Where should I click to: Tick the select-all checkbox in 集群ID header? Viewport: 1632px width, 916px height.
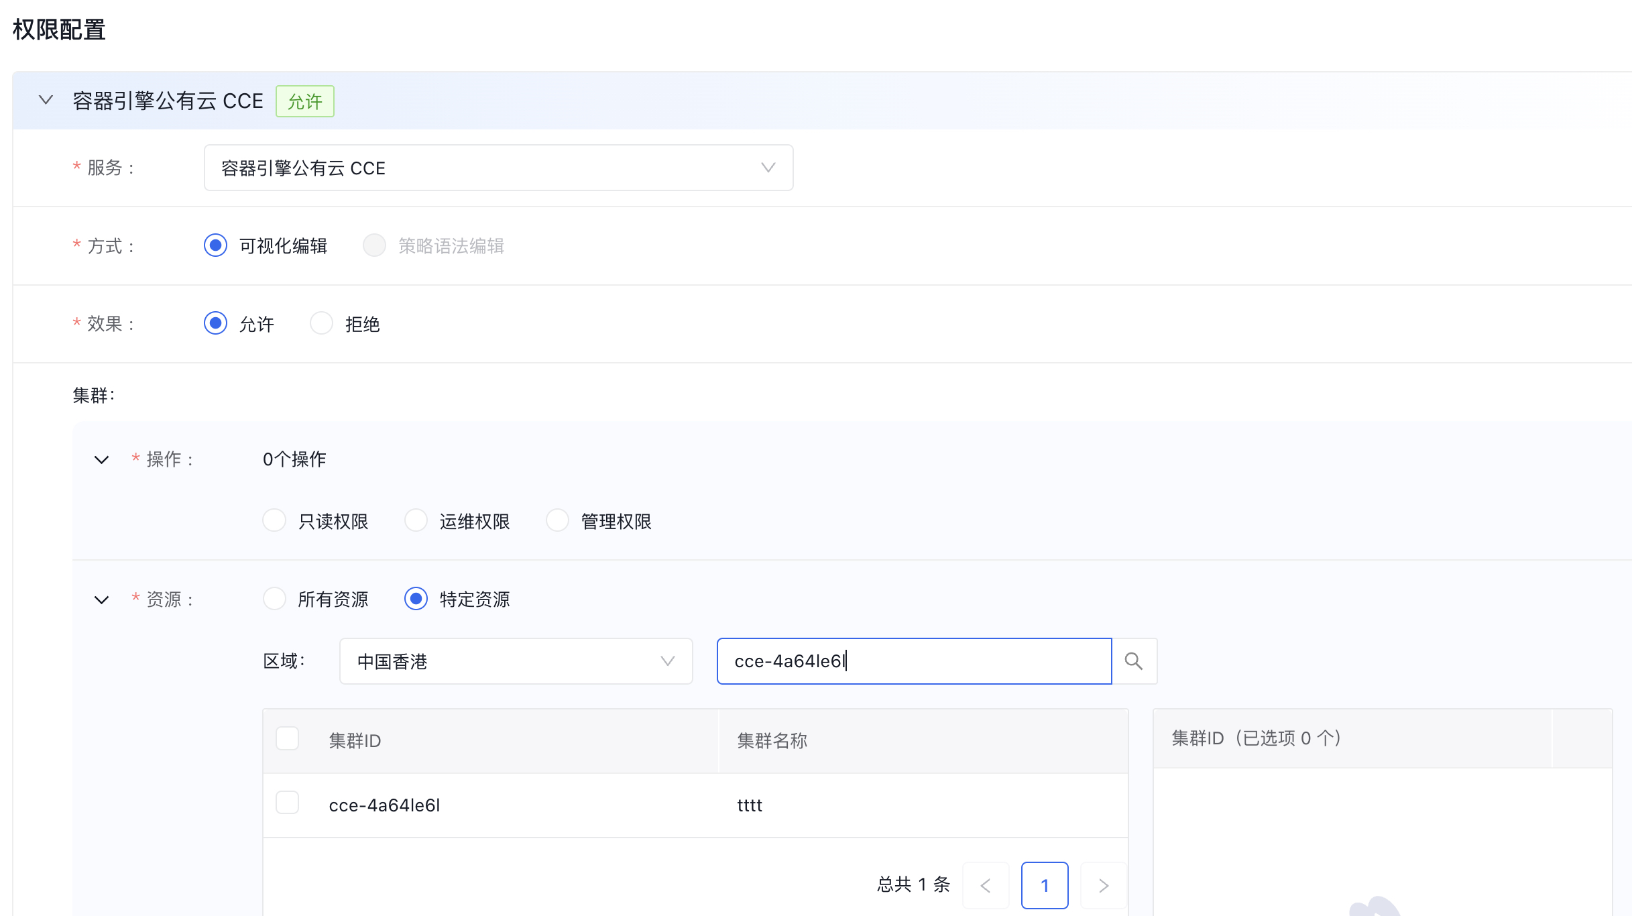[287, 739]
